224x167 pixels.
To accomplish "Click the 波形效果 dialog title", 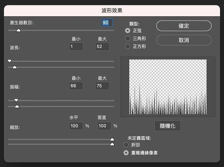I will coord(112,11).
